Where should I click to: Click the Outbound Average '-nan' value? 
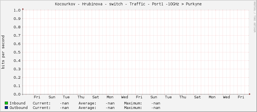tap(110, 108)
